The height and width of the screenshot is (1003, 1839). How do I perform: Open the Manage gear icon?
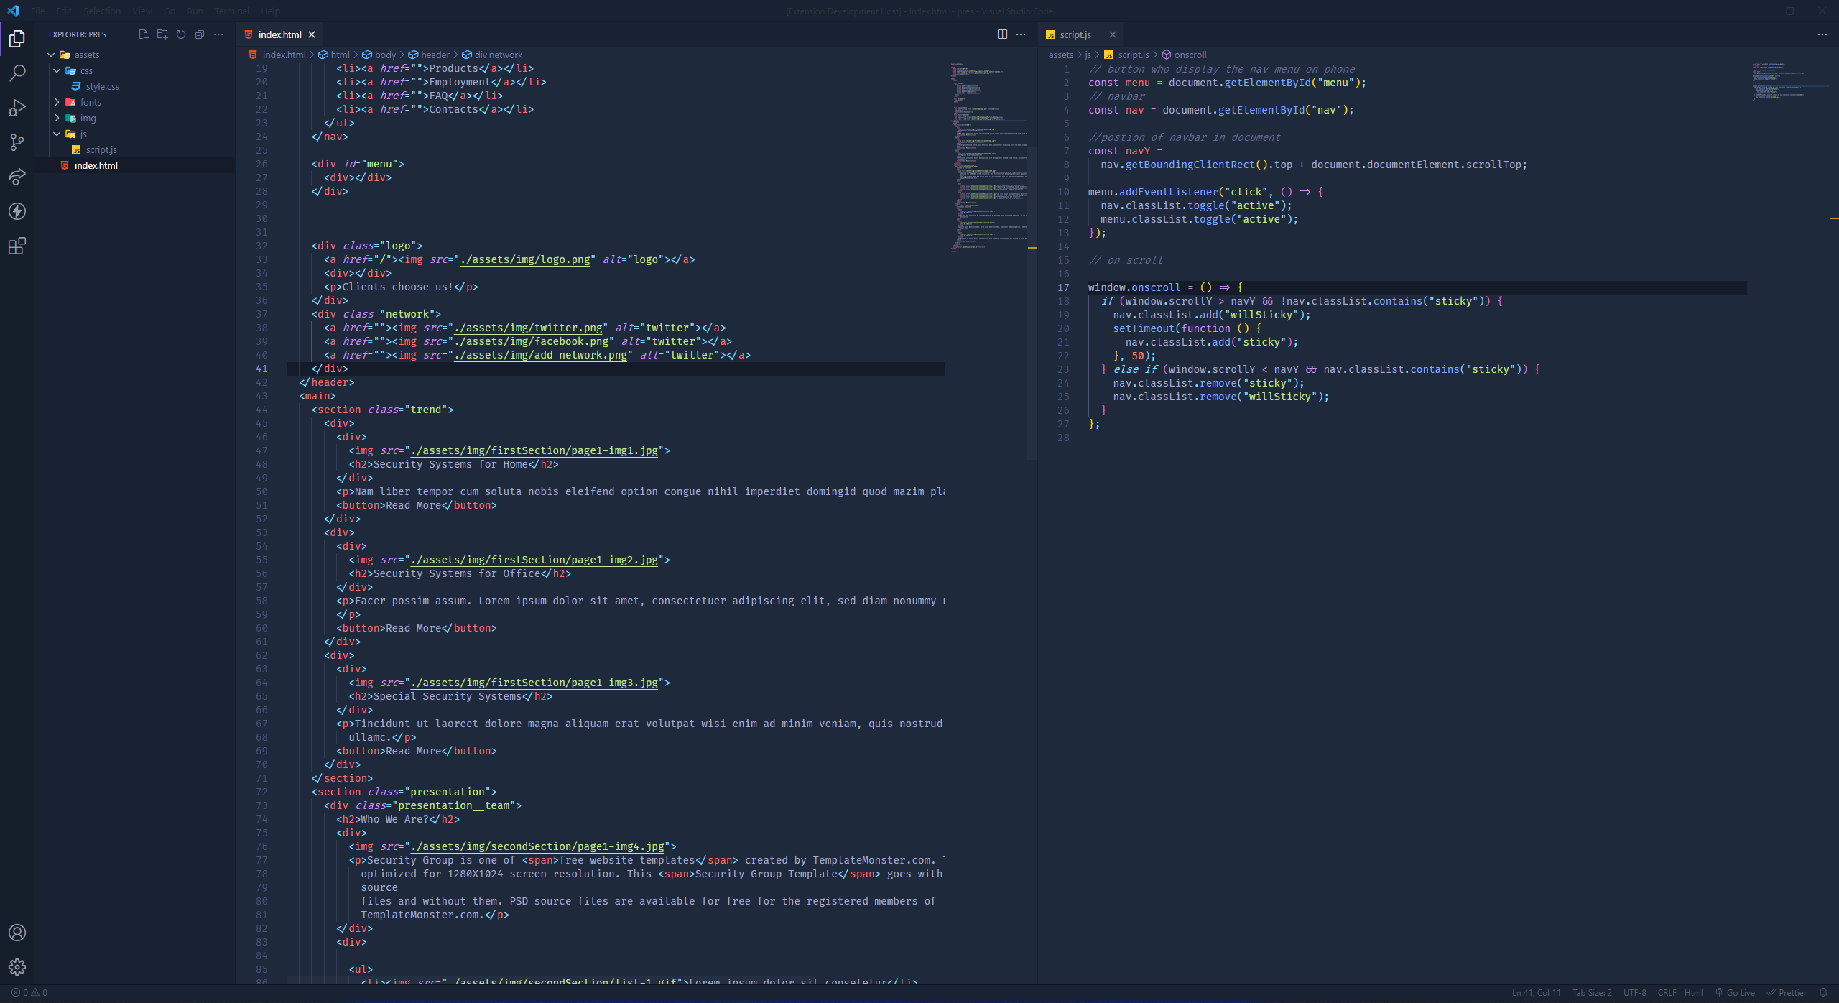pos(17,967)
